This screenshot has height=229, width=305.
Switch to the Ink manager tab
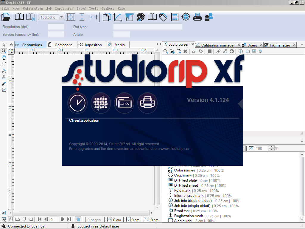[280, 45]
